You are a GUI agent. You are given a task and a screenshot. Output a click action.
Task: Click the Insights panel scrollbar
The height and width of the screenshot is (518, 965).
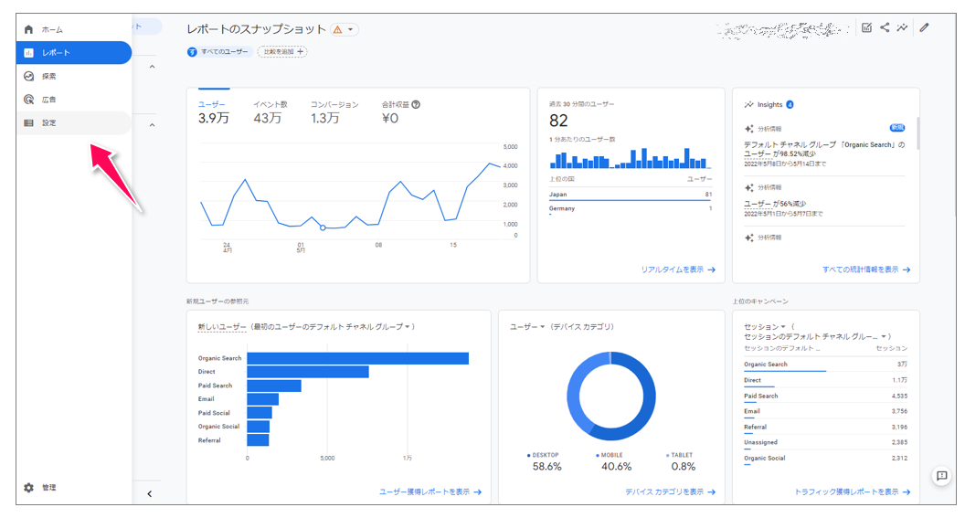pos(917,133)
